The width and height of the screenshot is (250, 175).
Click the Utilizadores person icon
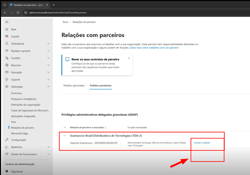[7, 44]
